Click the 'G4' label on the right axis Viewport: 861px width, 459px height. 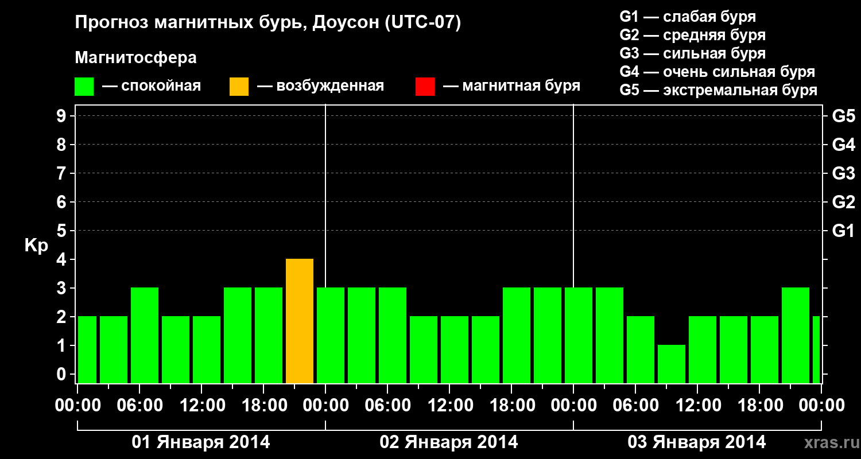tap(843, 145)
